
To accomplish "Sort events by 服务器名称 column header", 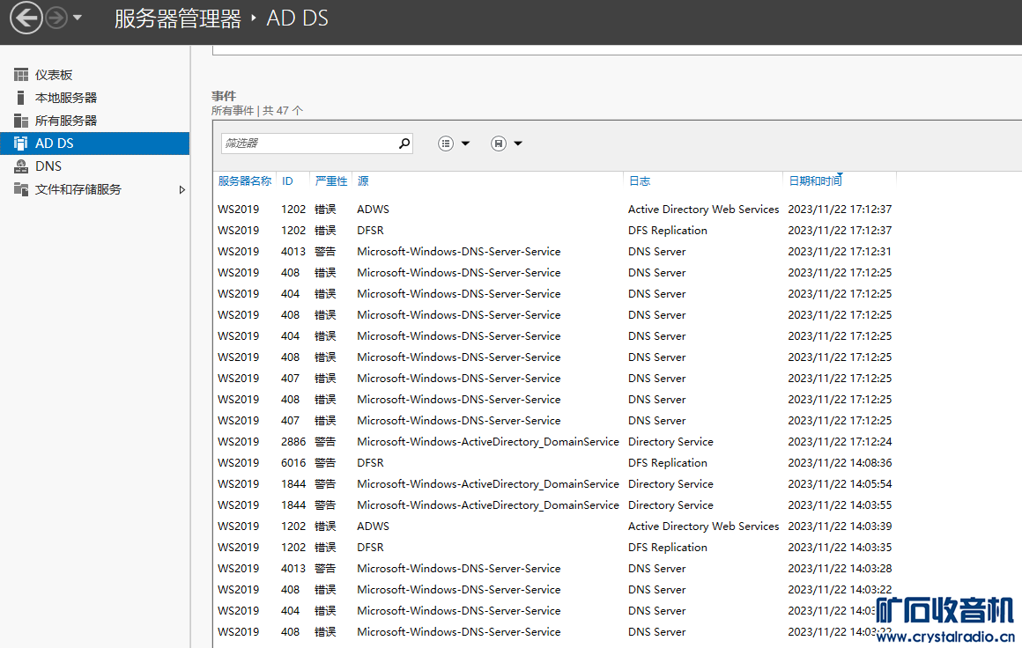I will [x=244, y=180].
